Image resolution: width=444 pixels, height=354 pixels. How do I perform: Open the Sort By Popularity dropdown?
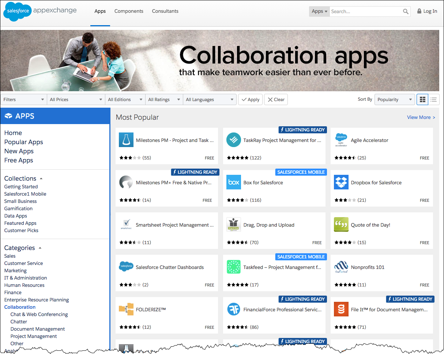pyautogui.click(x=395, y=99)
